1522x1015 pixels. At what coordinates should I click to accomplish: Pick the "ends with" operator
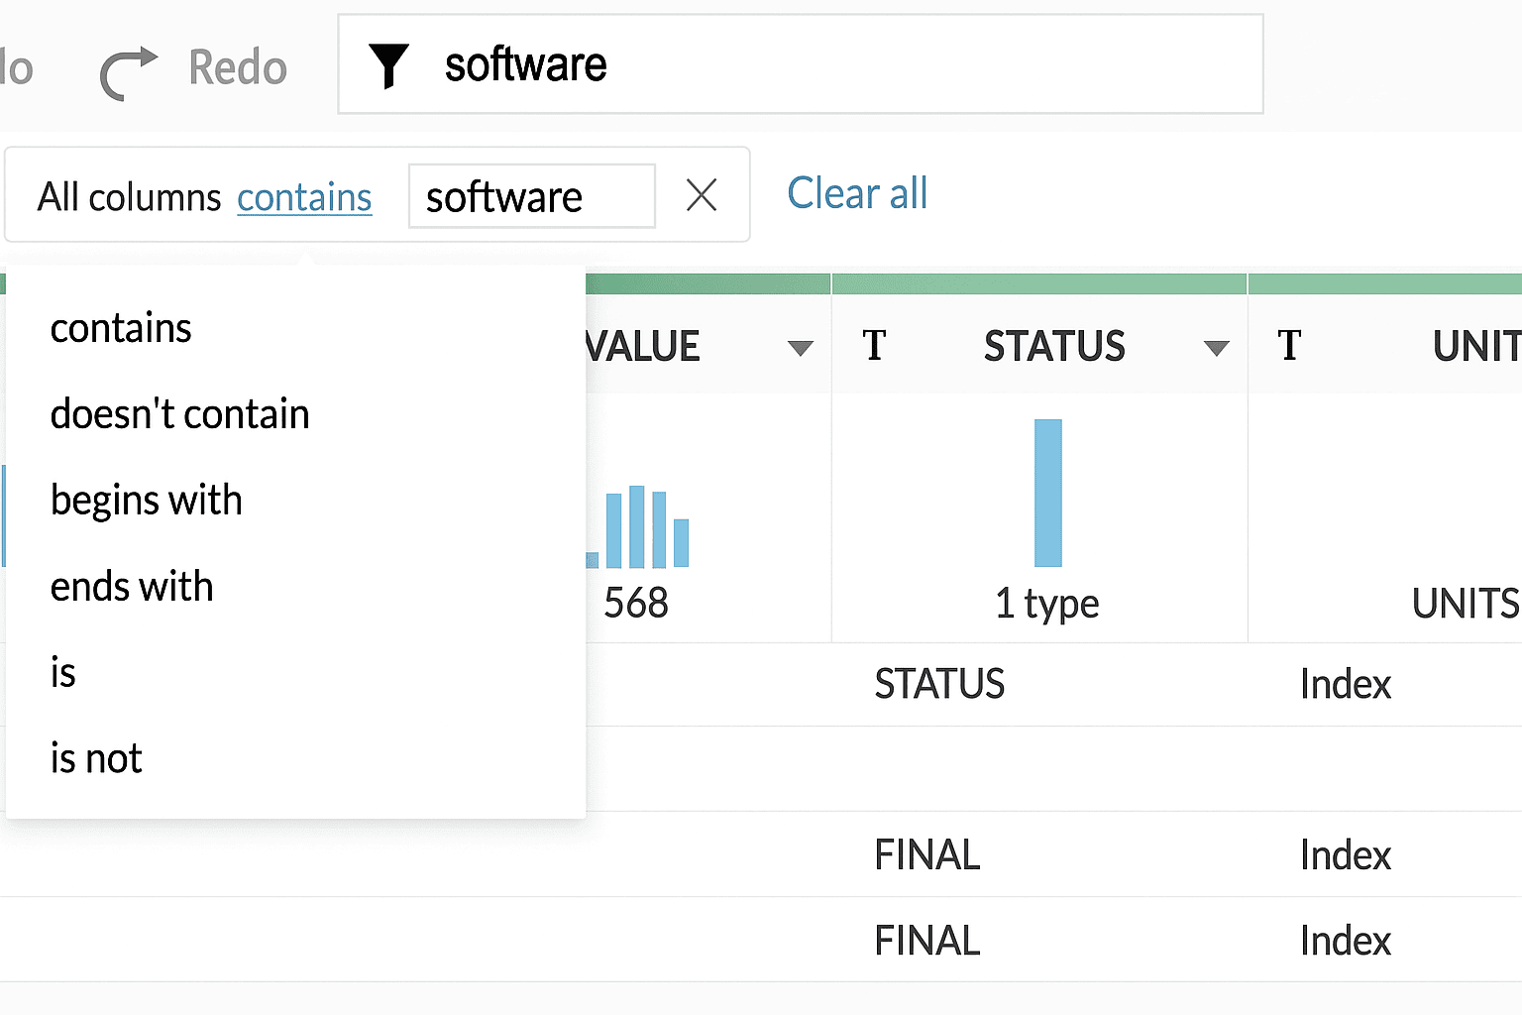pos(132,587)
